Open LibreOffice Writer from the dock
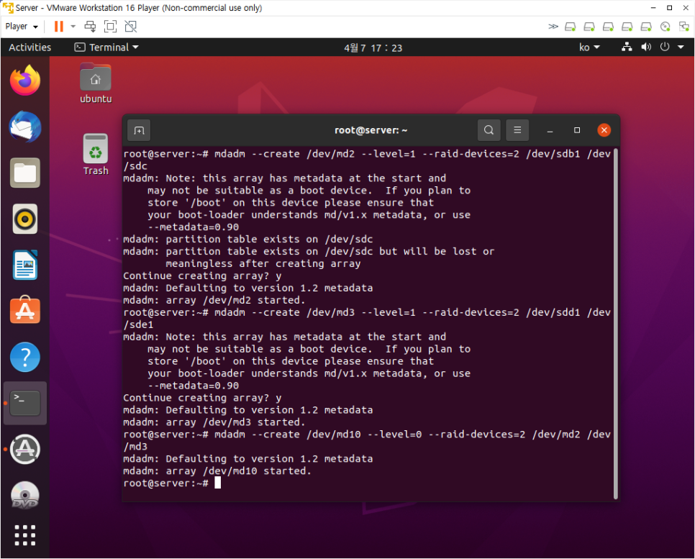695x559 pixels. [25, 265]
